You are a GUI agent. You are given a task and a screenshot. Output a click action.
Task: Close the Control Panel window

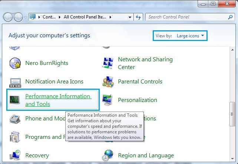point(227,4)
